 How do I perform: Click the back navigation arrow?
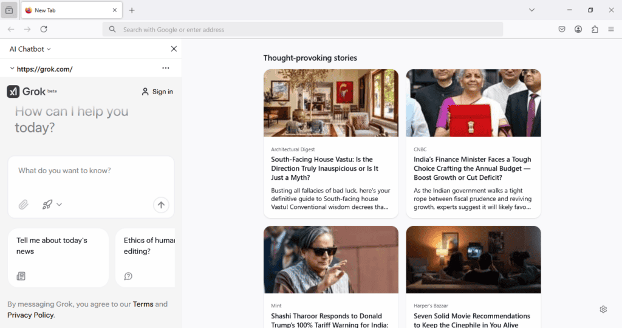(11, 29)
